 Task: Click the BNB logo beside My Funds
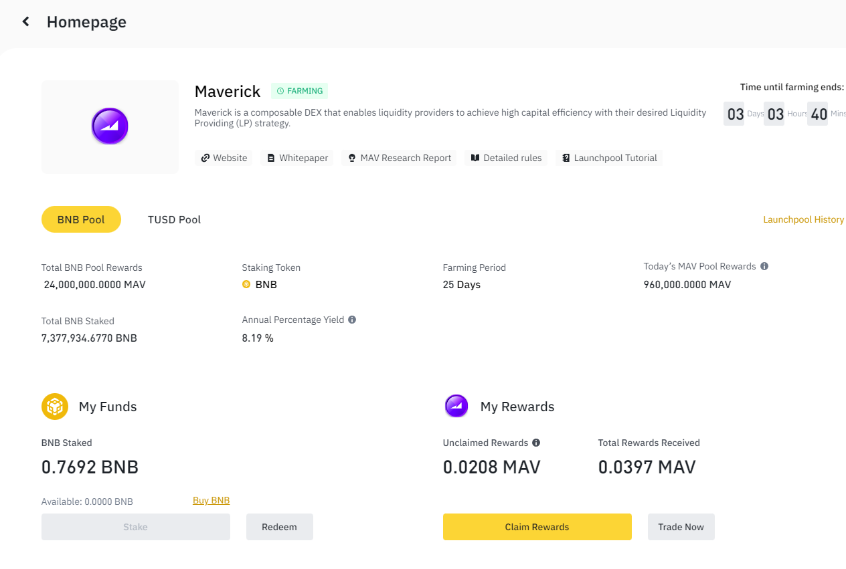point(55,407)
